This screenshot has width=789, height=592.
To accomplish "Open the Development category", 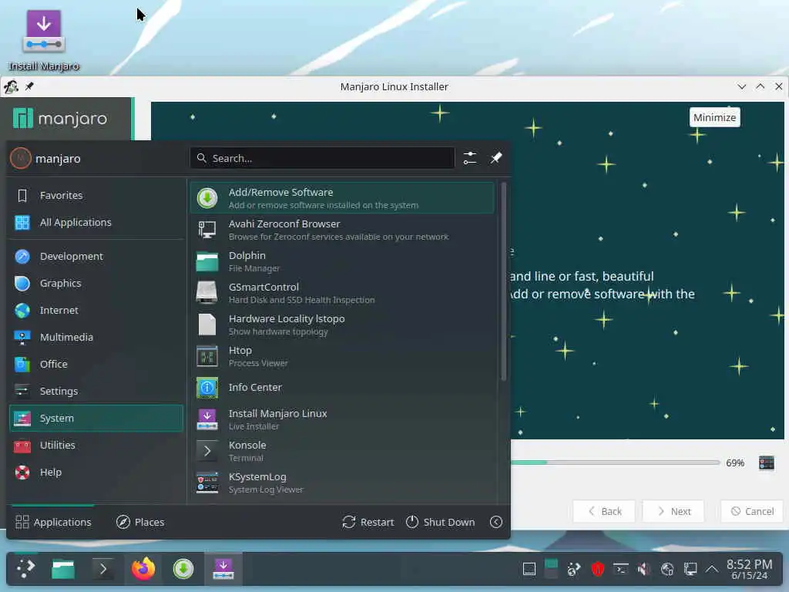I will [x=96, y=256].
